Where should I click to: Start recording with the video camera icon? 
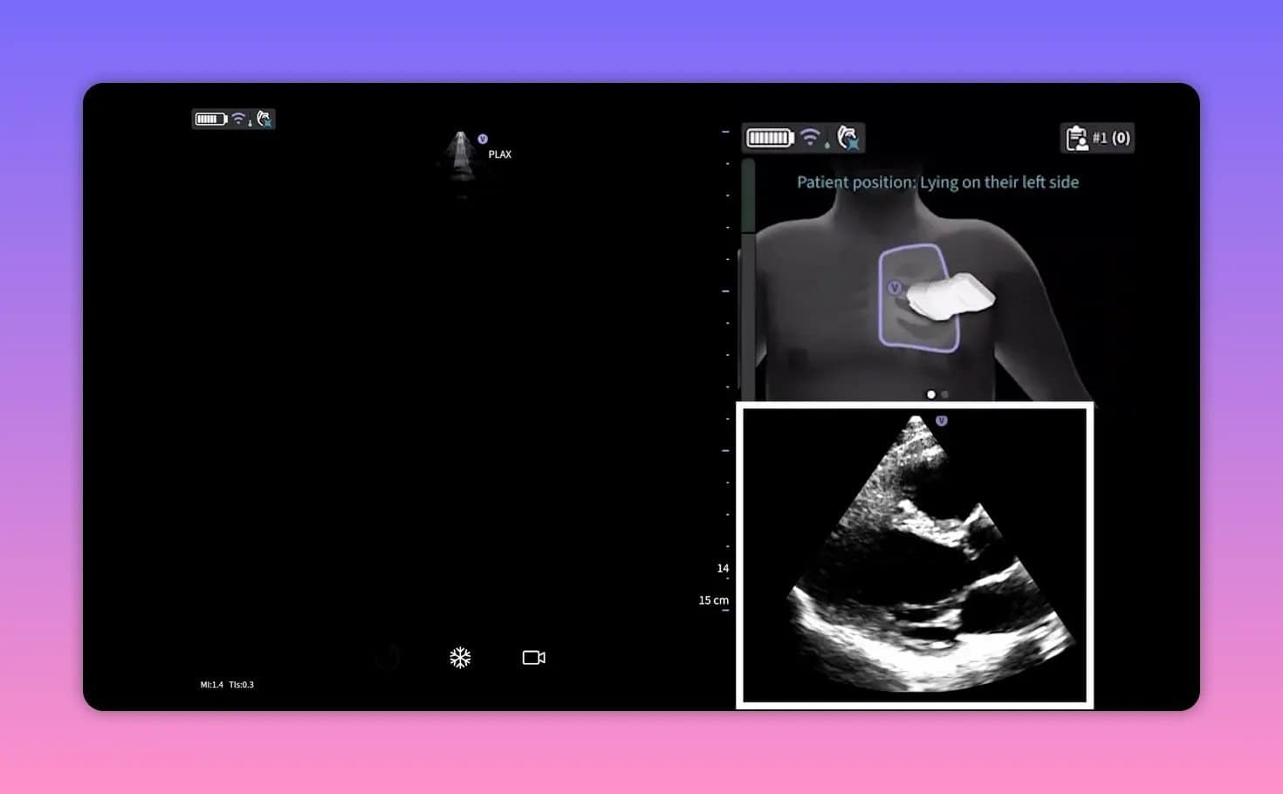pyautogui.click(x=534, y=657)
